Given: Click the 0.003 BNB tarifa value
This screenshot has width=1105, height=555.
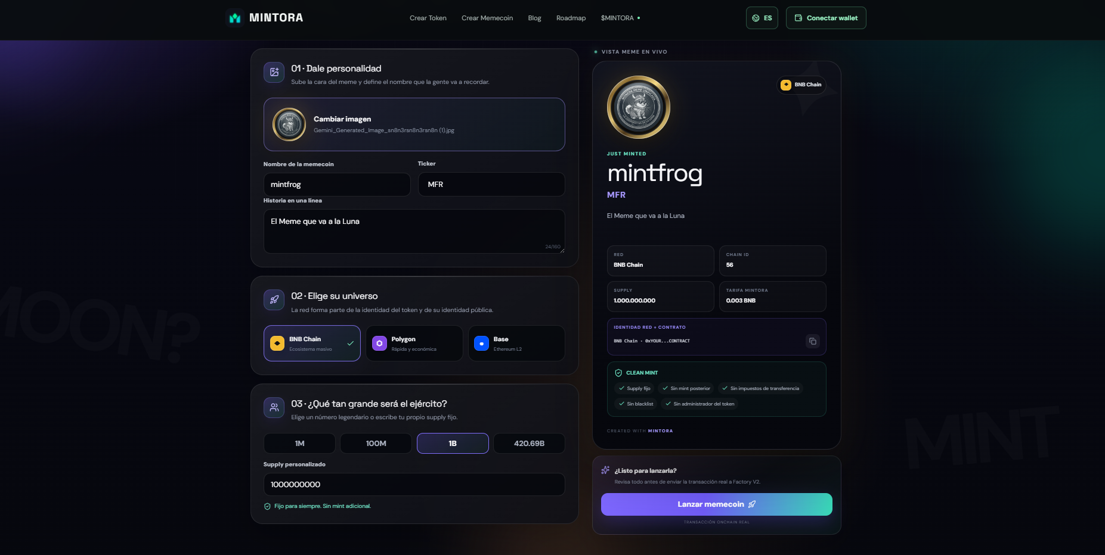Looking at the screenshot, I should coord(741,301).
